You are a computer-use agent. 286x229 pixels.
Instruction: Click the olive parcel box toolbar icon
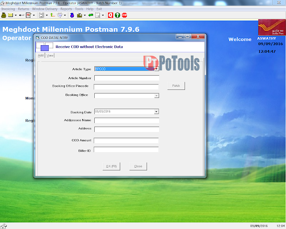[x=80, y=15]
